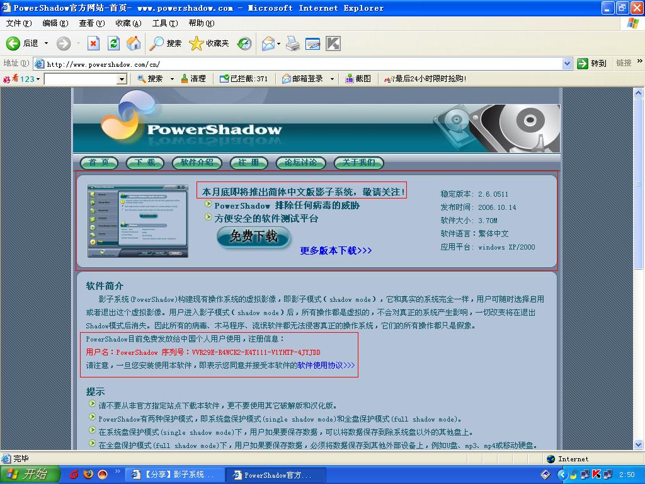The width and height of the screenshot is (645, 484).
Task: Open the 工具(T) menu
Action: pos(165,23)
